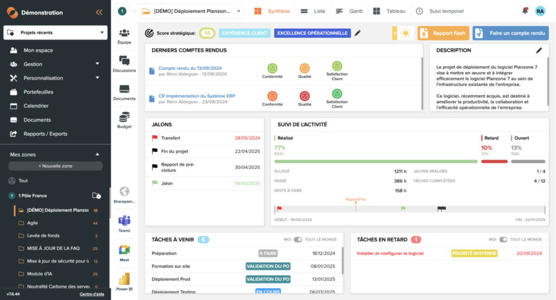Click the Aujourd'hui marker on timeline

tap(356, 200)
